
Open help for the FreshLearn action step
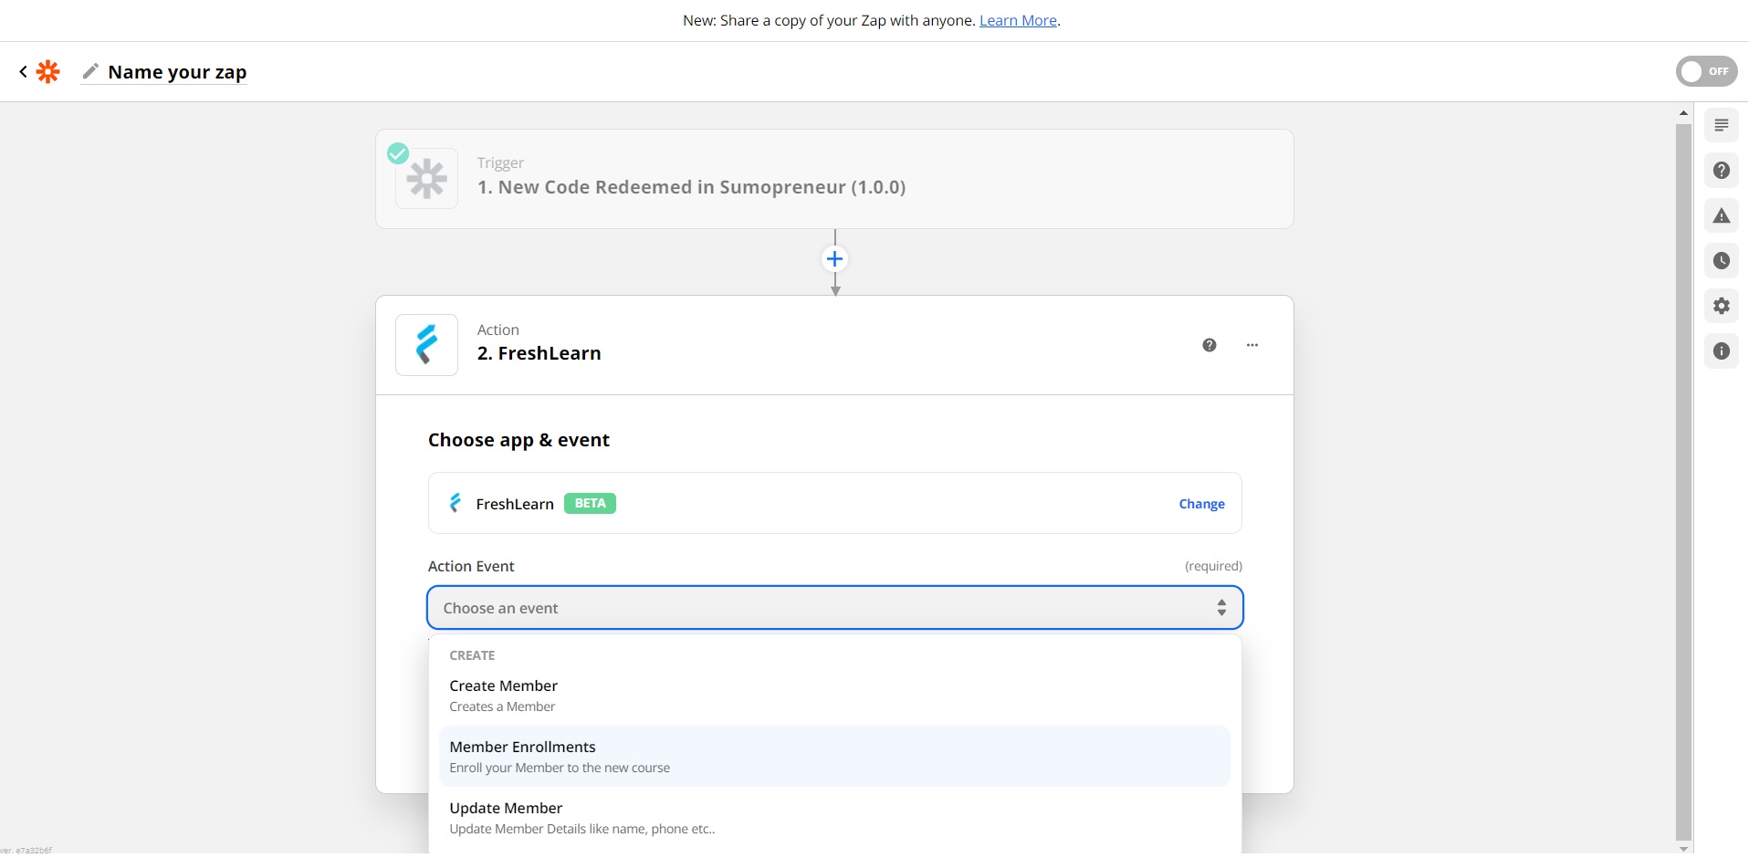(1210, 345)
